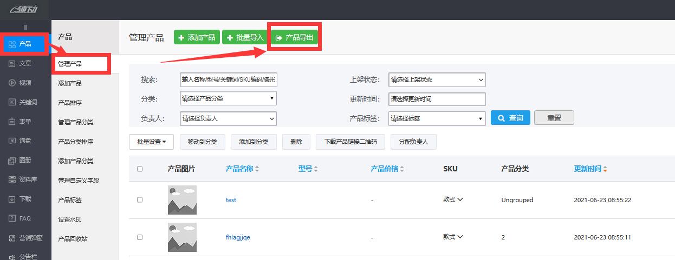Open 产品回收站 in the submenu
This screenshot has height=260, width=675.
pos(73,239)
